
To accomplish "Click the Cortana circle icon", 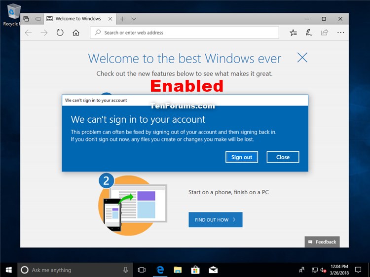I will point(25,270).
